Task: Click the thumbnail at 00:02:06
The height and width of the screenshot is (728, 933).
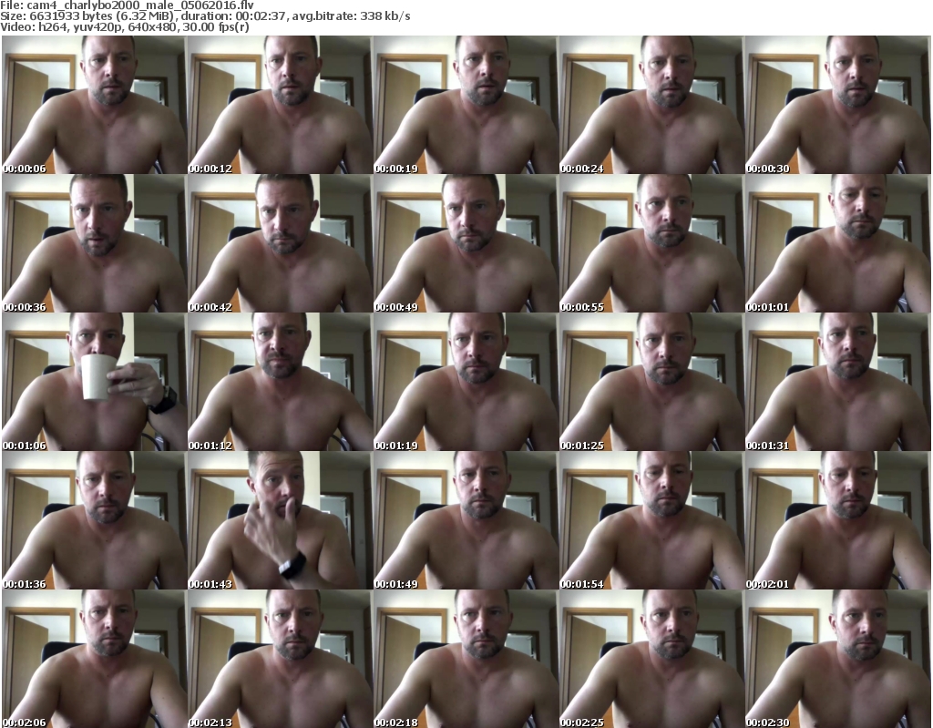Action: (94, 659)
